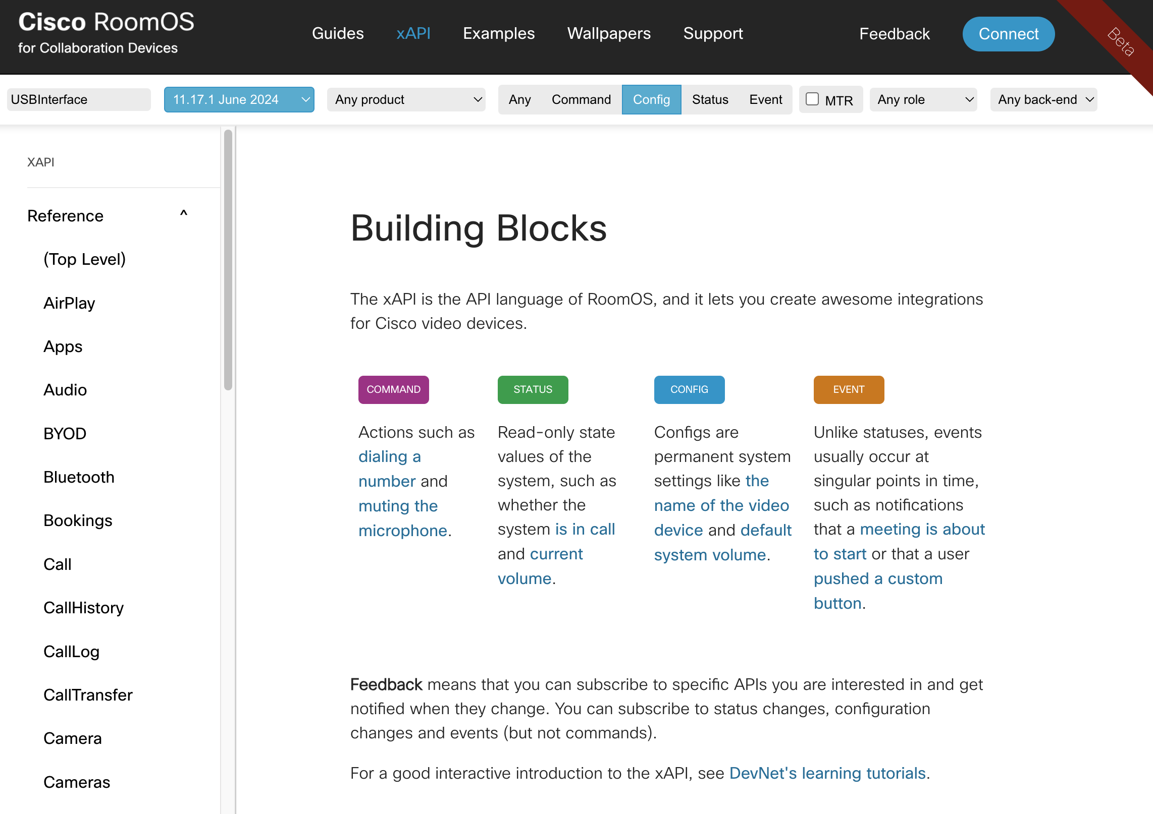1153x814 pixels.
Task: Open the 'default system volume' link
Action: (723, 542)
